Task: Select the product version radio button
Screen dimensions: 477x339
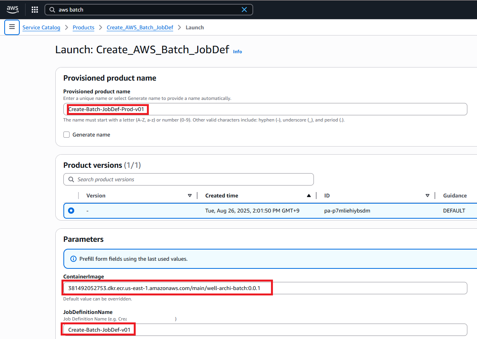Action: pos(71,211)
